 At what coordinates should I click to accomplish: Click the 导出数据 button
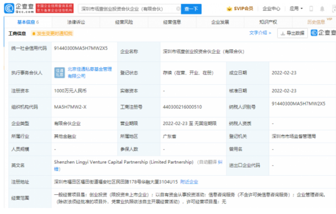pos(292,33)
